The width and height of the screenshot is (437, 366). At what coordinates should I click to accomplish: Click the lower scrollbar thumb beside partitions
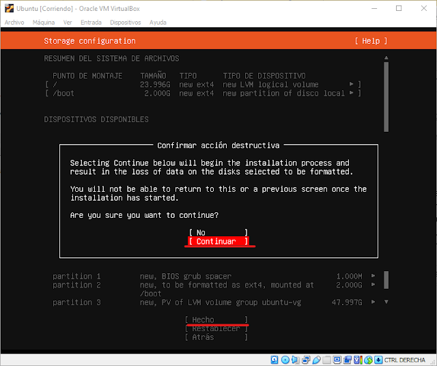(386, 280)
